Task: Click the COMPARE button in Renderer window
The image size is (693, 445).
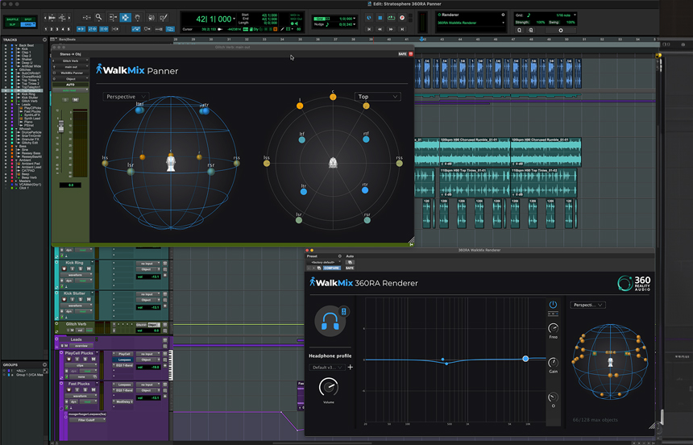Action: click(x=331, y=268)
